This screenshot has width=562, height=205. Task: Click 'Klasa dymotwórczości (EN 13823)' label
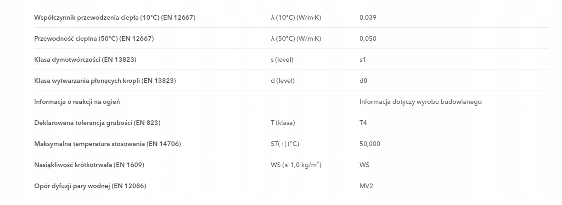85,59
